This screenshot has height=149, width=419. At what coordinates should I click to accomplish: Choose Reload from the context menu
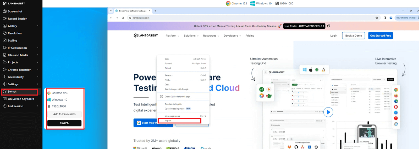pyautogui.click(x=183, y=68)
